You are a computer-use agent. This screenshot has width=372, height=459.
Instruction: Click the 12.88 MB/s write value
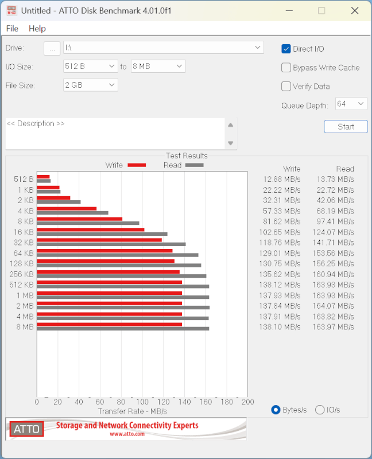click(282, 179)
